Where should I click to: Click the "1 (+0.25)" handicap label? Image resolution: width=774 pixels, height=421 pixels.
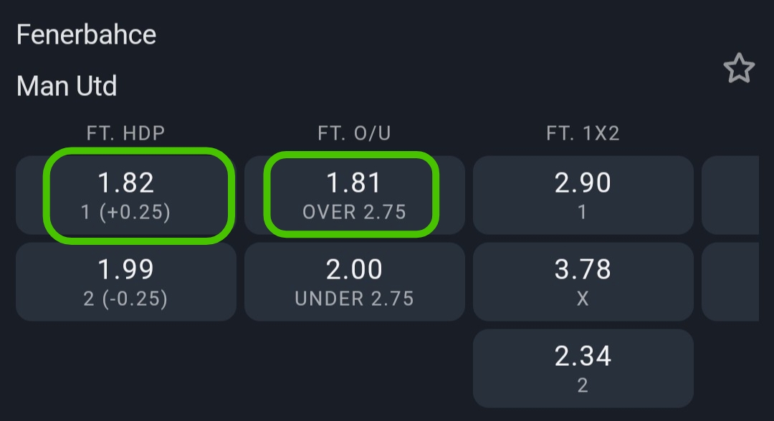click(126, 213)
